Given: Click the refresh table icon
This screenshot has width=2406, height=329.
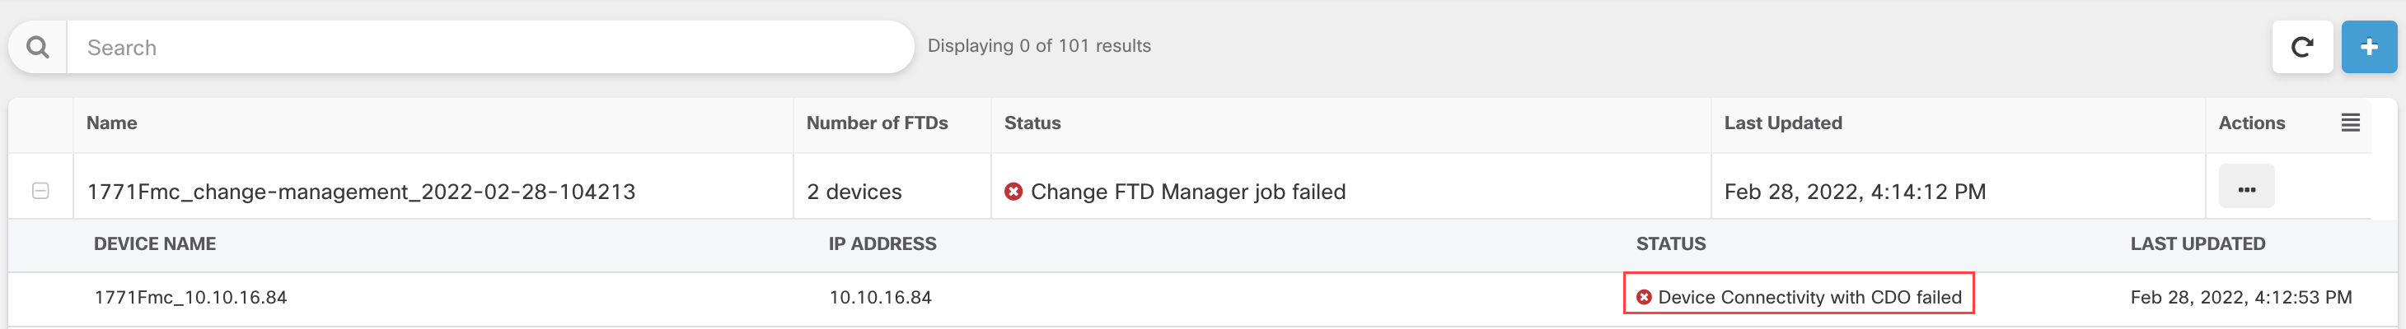Looking at the screenshot, I should (2301, 47).
